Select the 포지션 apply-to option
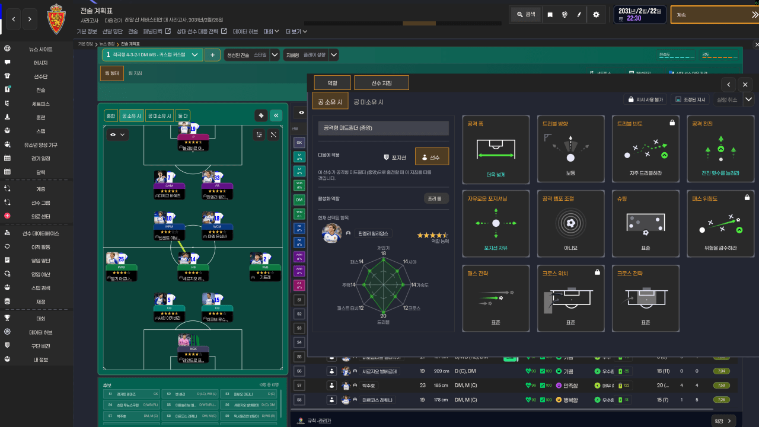Screen dimensions: 759x427 pos(396,157)
